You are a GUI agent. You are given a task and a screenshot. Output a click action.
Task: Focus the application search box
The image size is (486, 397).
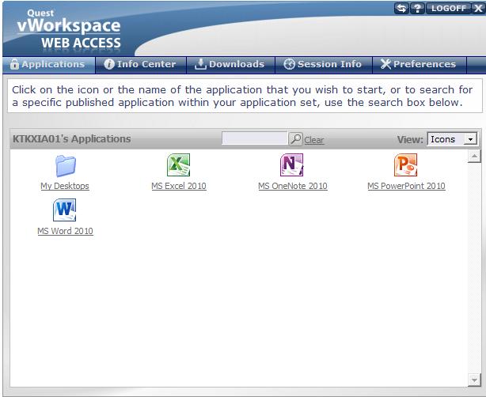point(255,138)
